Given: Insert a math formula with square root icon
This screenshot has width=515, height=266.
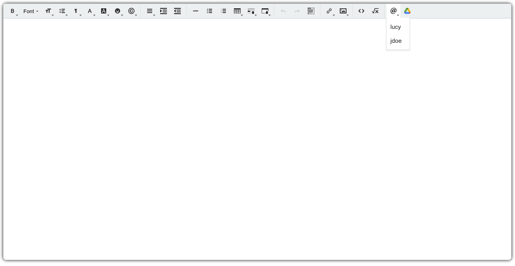Looking at the screenshot, I should [x=375, y=11].
